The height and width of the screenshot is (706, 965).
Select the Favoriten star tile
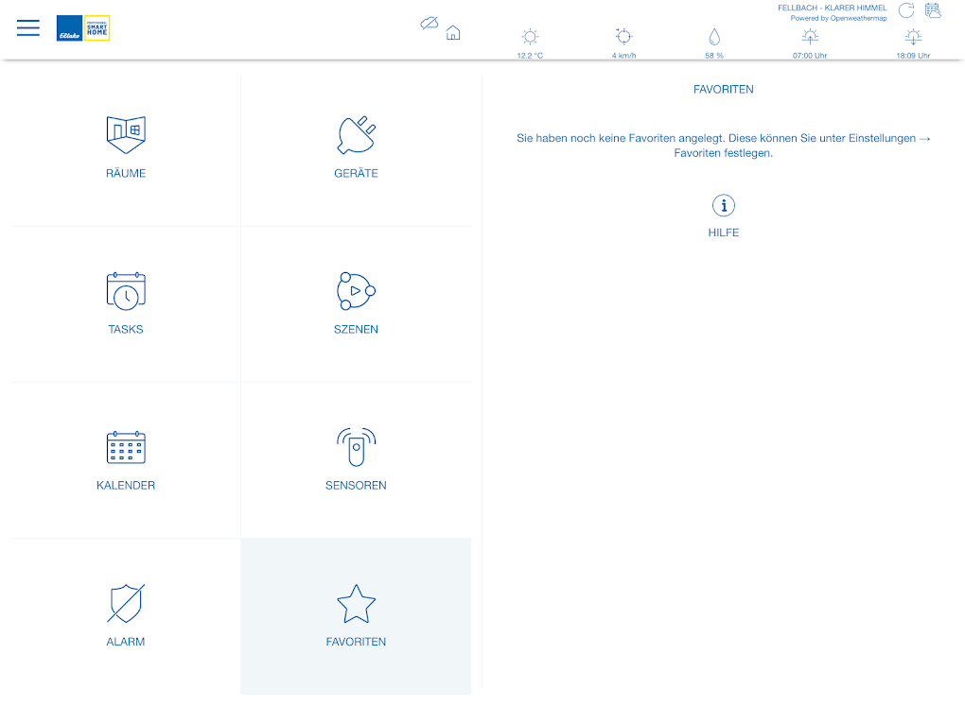click(x=356, y=616)
